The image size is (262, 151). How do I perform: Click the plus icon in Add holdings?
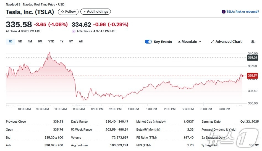coord(85,12)
